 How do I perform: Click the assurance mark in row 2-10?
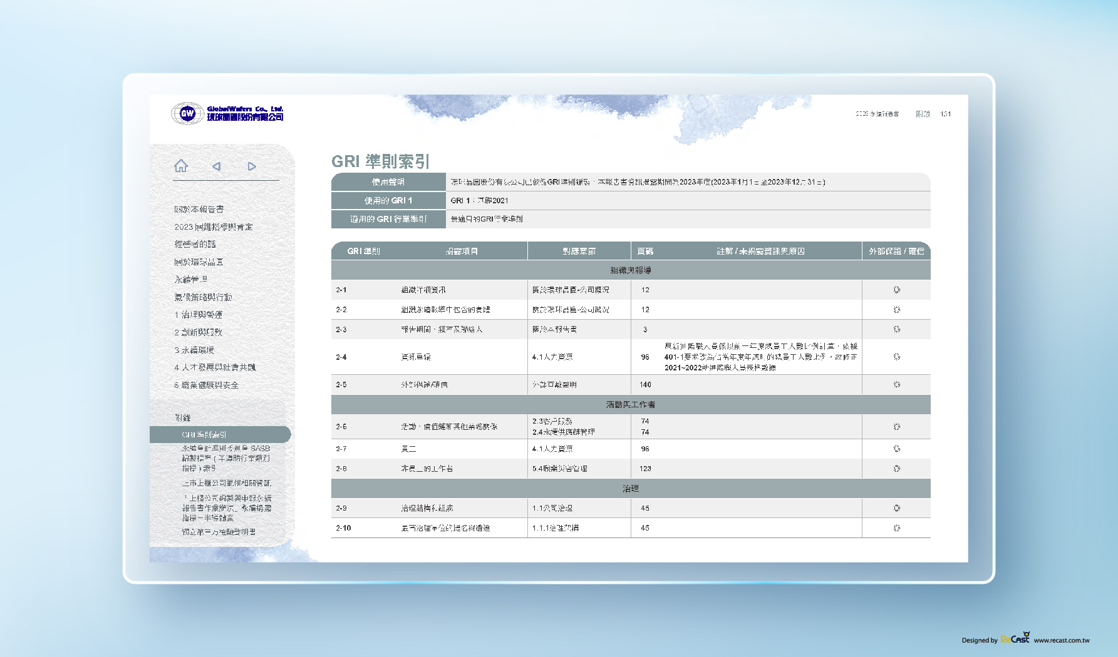pyautogui.click(x=897, y=528)
